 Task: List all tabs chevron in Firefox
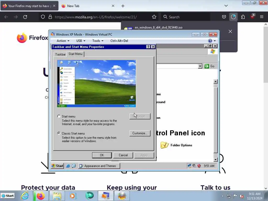(x=226, y=6)
